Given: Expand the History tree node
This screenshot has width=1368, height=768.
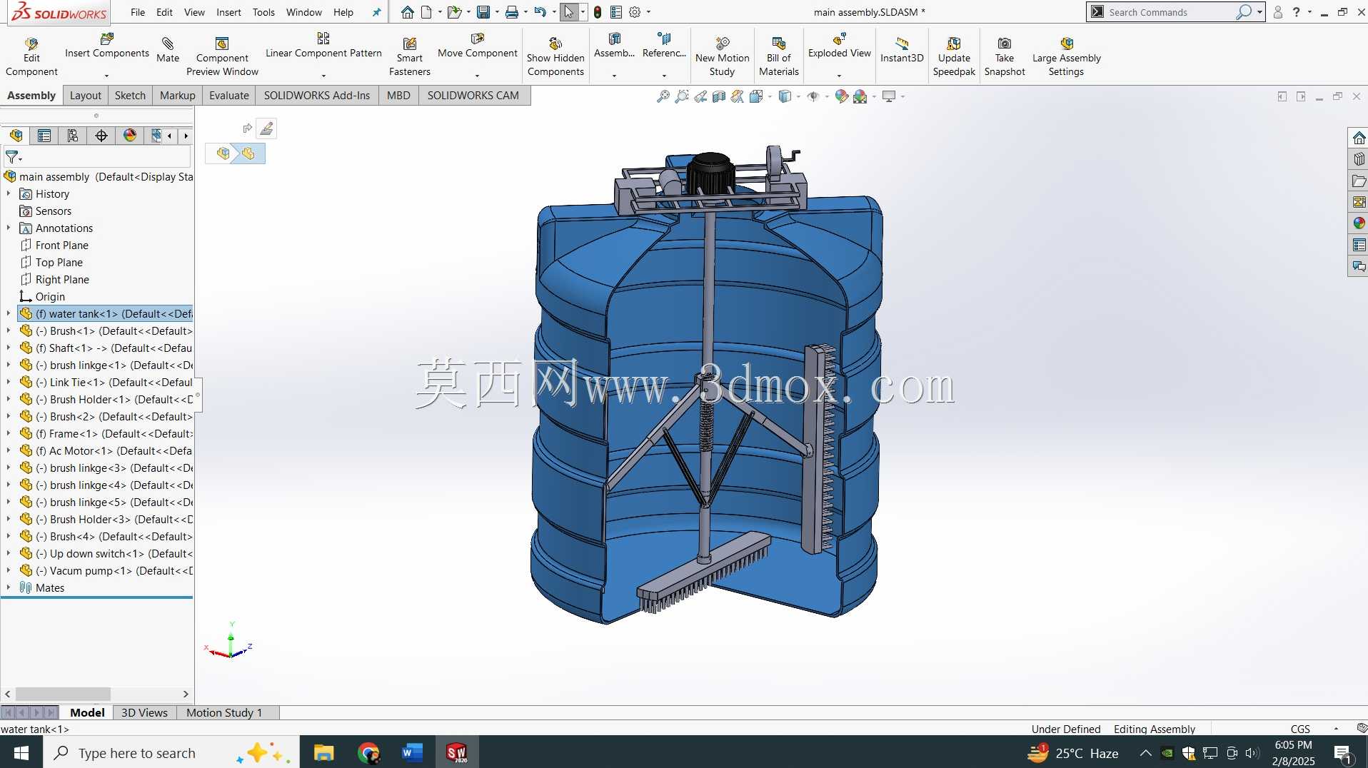Looking at the screenshot, I should tap(9, 193).
